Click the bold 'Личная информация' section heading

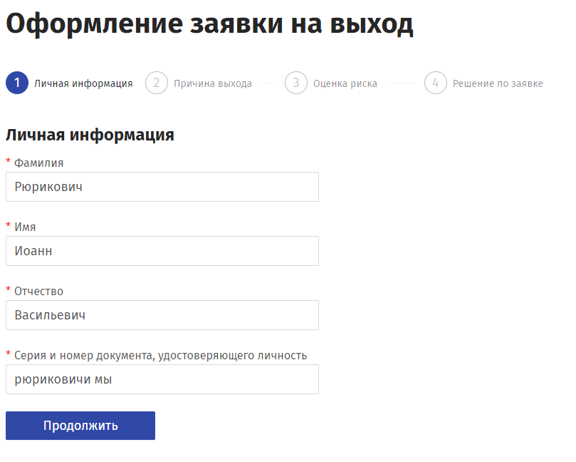click(x=90, y=135)
